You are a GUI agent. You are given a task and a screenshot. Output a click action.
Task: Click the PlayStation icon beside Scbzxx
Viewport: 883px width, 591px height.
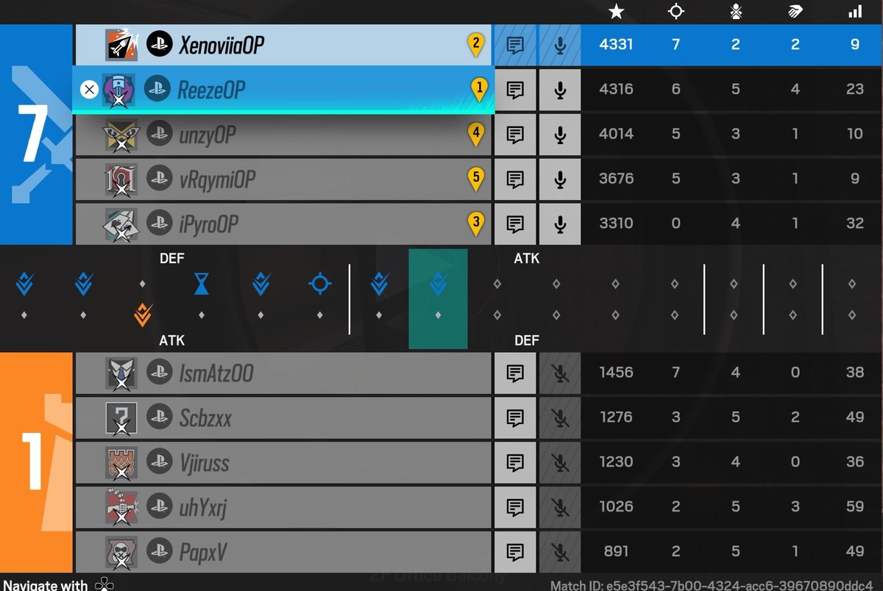click(158, 418)
